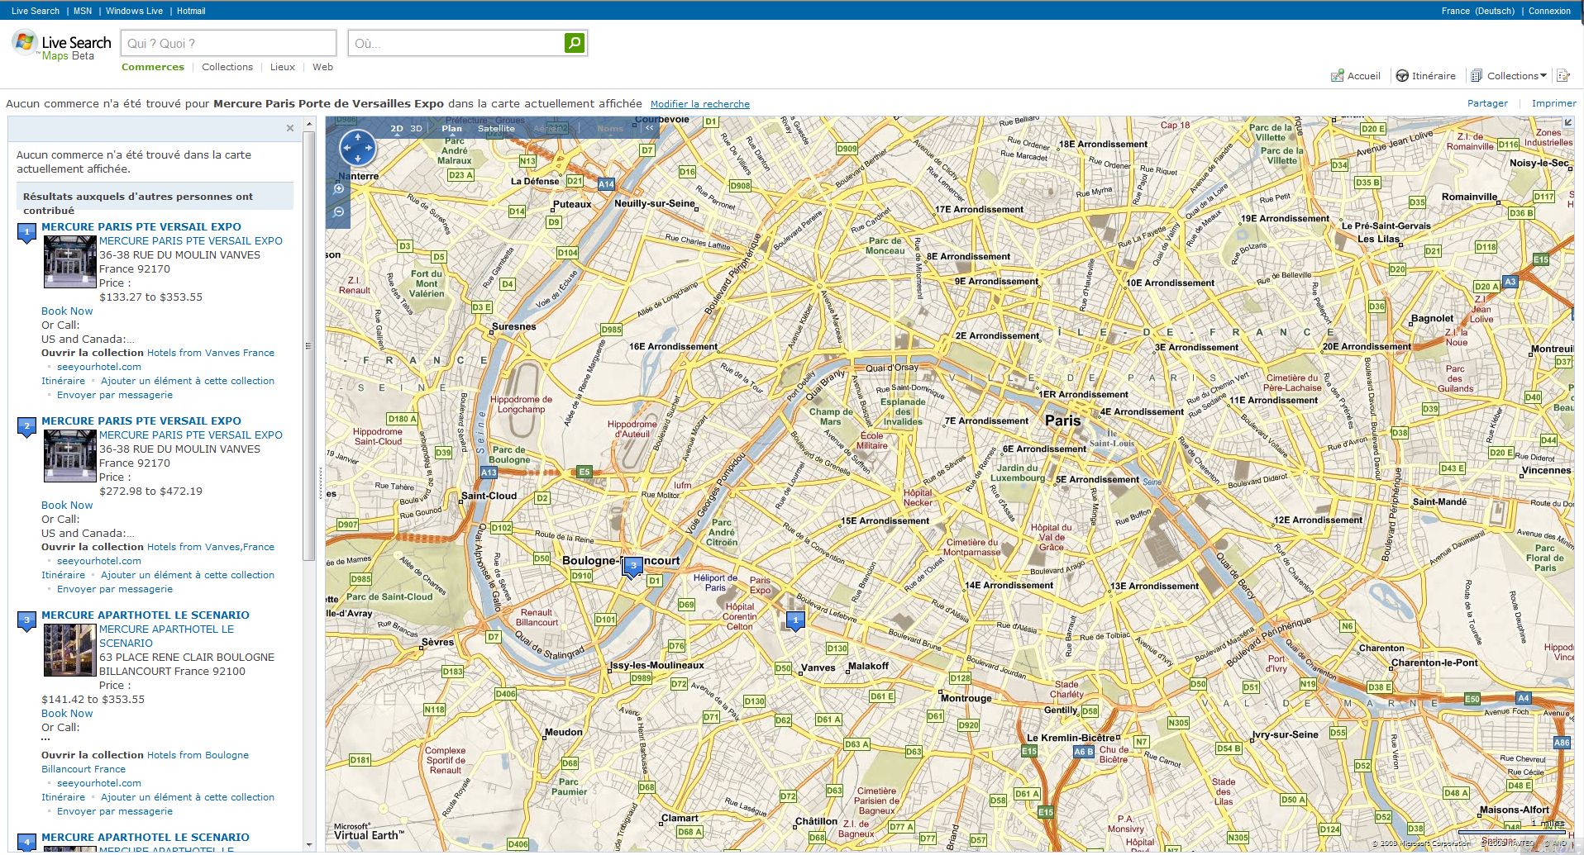Select the Collections search tab
1584x855 pixels.
point(227,67)
